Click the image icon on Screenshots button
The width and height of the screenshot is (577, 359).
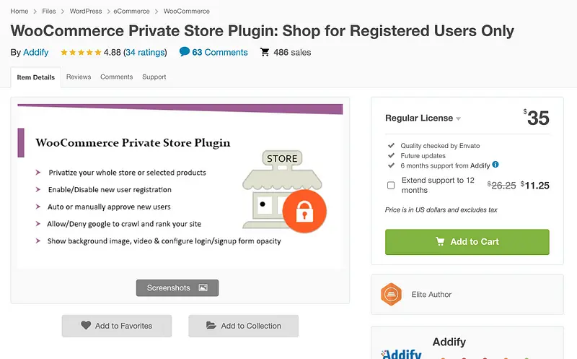(x=203, y=287)
